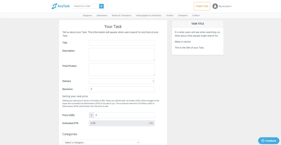Viewport: 281px width, 145px height.
Task: Expand the Delivery dropdown
Action: pyautogui.click(x=122, y=81)
